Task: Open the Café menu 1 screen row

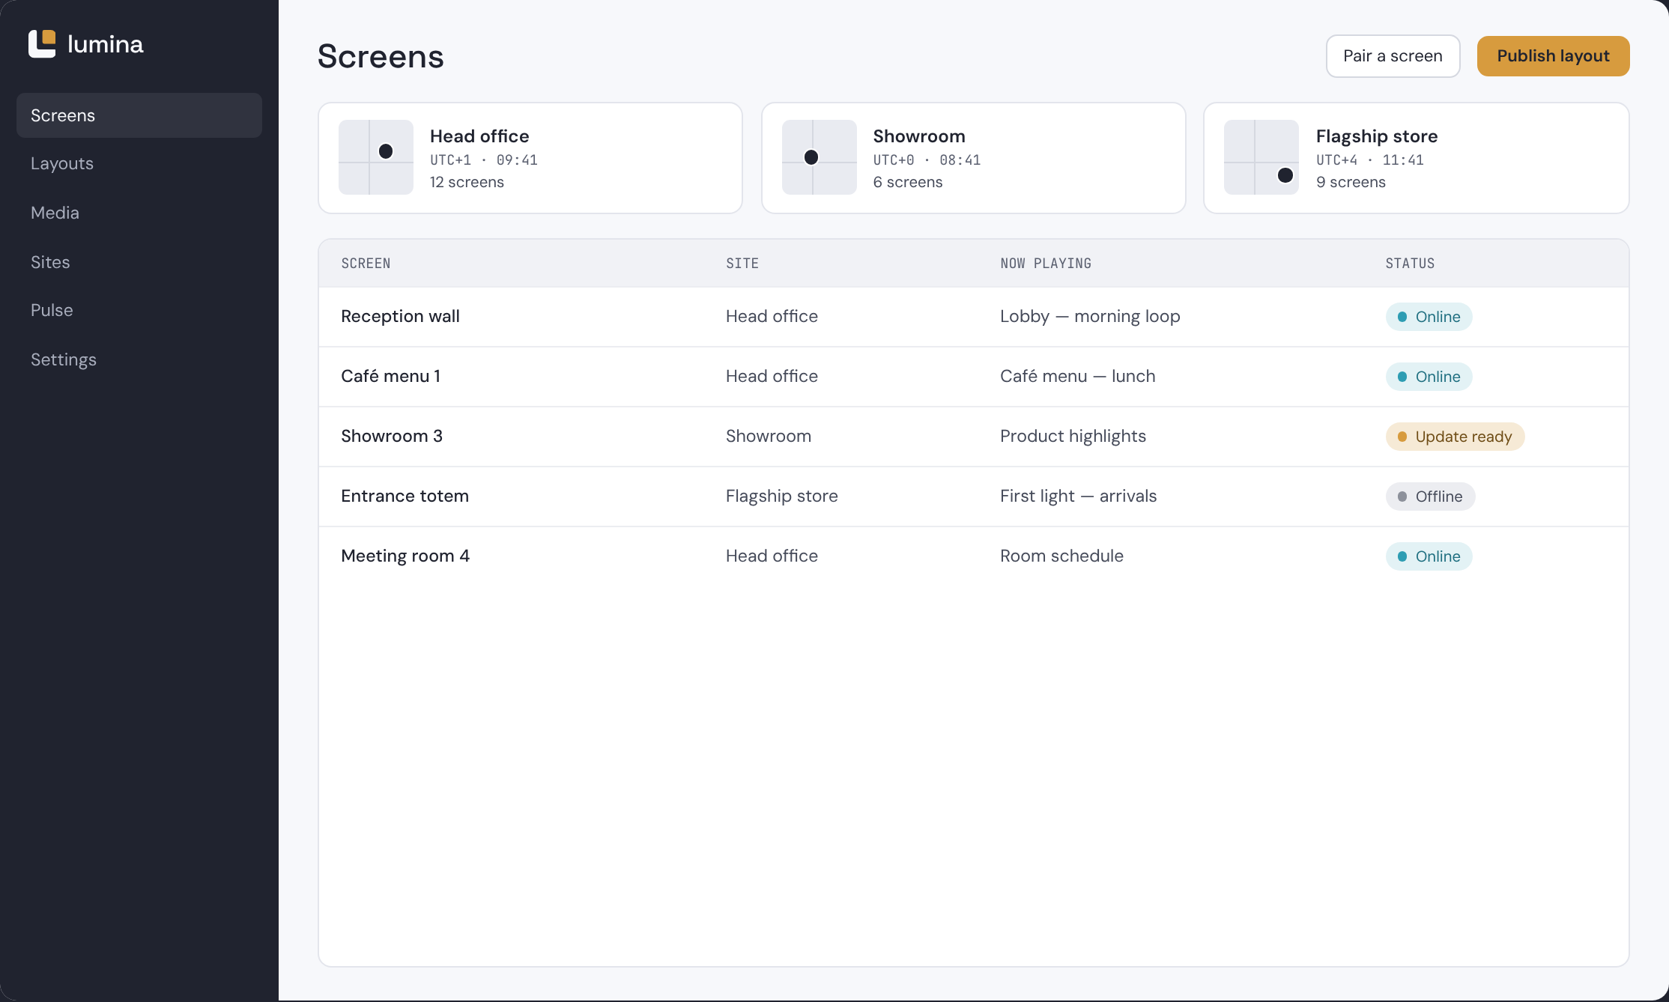Action: coord(974,377)
